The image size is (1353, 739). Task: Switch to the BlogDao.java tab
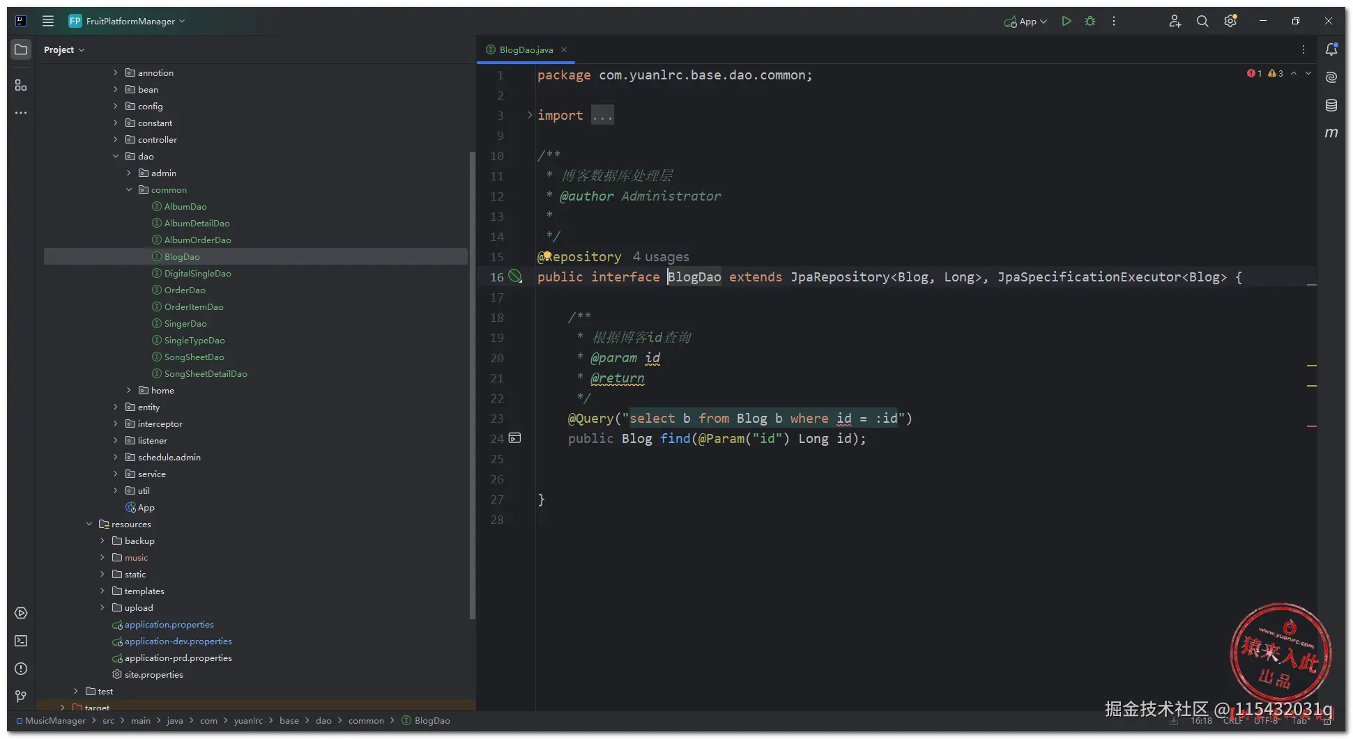(526, 49)
